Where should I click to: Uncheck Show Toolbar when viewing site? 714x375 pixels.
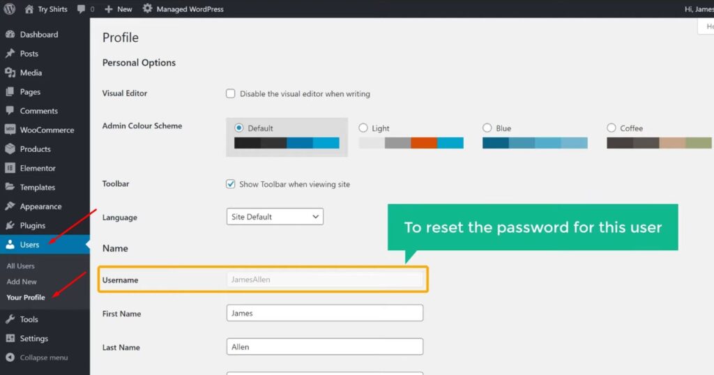pyautogui.click(x=231, y=185)
